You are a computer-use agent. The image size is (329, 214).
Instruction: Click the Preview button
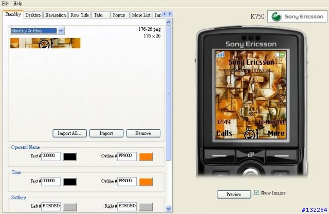[234, 194]
